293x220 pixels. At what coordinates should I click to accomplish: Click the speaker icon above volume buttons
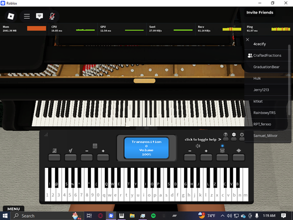198,146
